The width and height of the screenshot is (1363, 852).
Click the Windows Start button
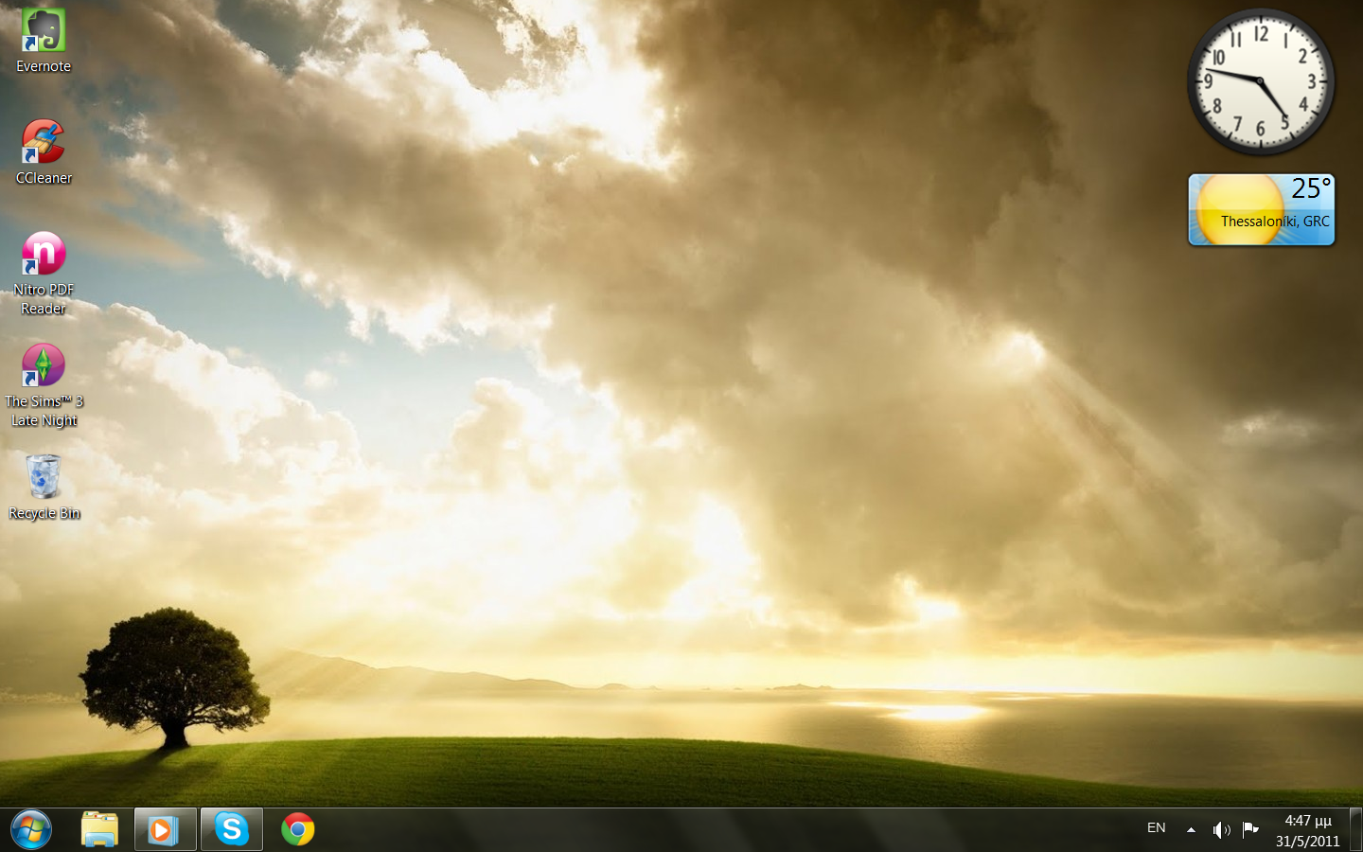click(31, 829)
